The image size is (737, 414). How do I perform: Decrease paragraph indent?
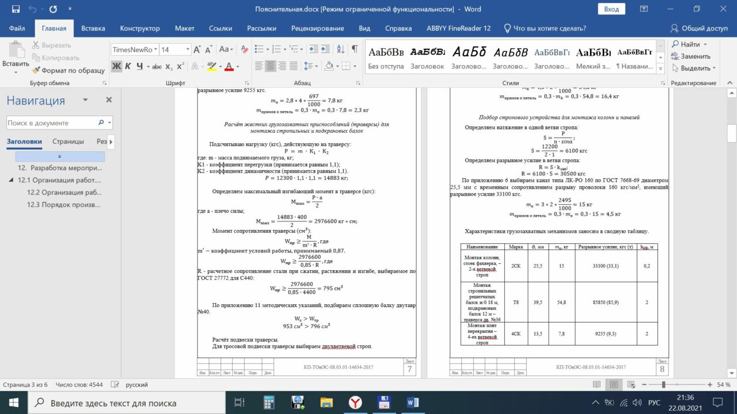point(313,49)
